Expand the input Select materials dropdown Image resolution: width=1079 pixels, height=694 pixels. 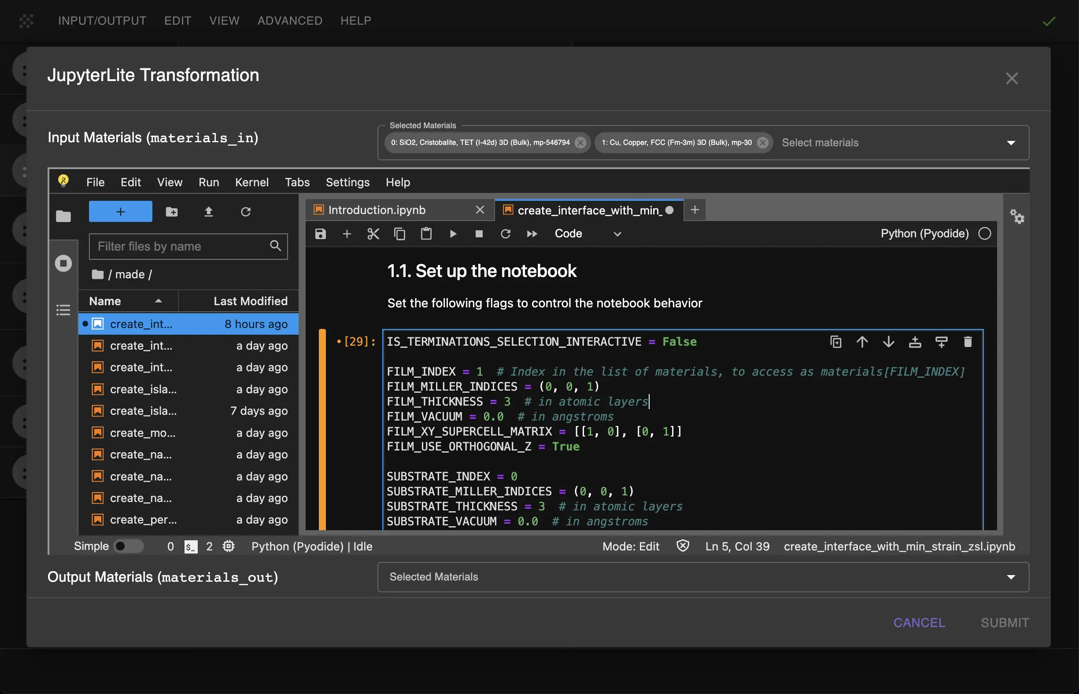click(1011, 143)
